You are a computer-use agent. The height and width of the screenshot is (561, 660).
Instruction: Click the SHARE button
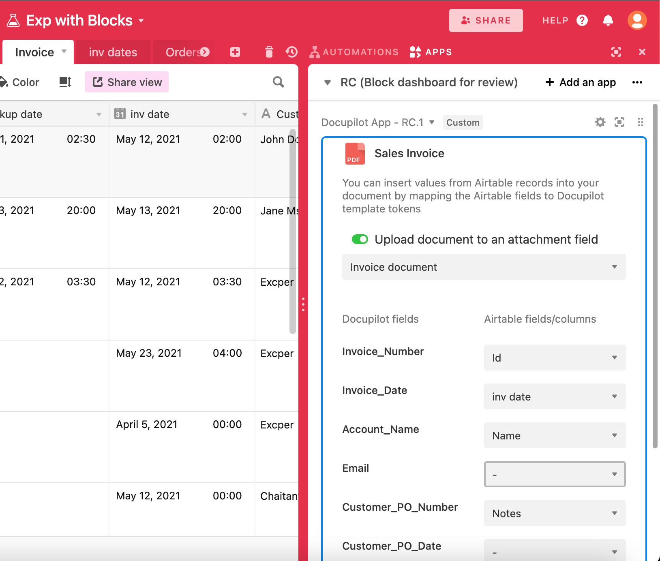click(x=486, y=20)
